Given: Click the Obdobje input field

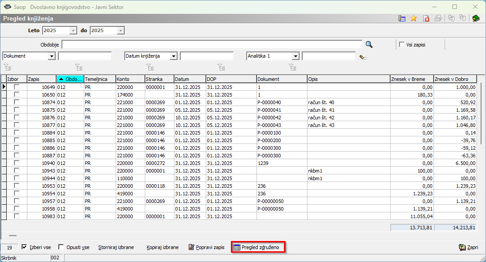Looking at the screenshot, I should (x=212, y=44).
